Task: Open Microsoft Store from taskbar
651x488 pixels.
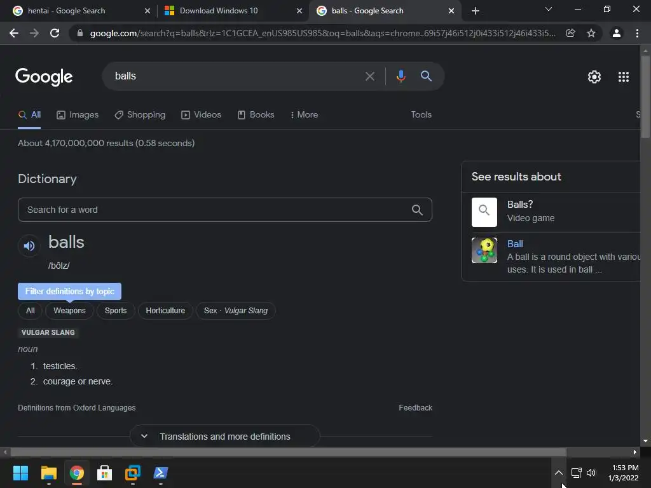Action: coord(104,473)
